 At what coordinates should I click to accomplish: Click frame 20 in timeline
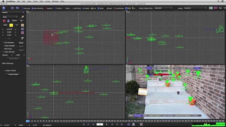click(x=84, y=121)
